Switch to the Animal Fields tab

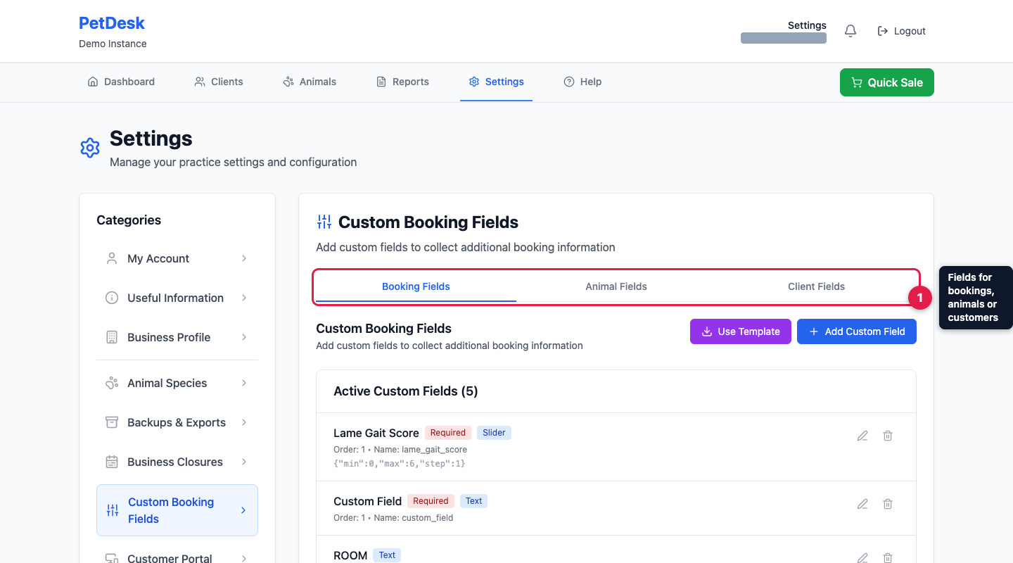(616, 286)
